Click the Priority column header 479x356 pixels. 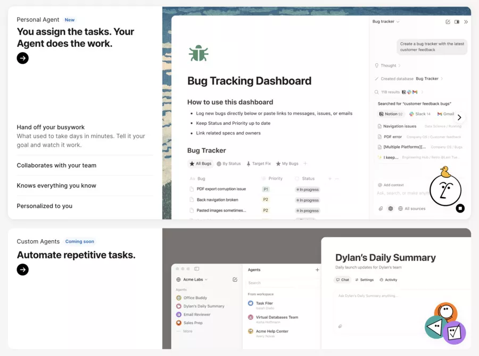coord(272,179)
